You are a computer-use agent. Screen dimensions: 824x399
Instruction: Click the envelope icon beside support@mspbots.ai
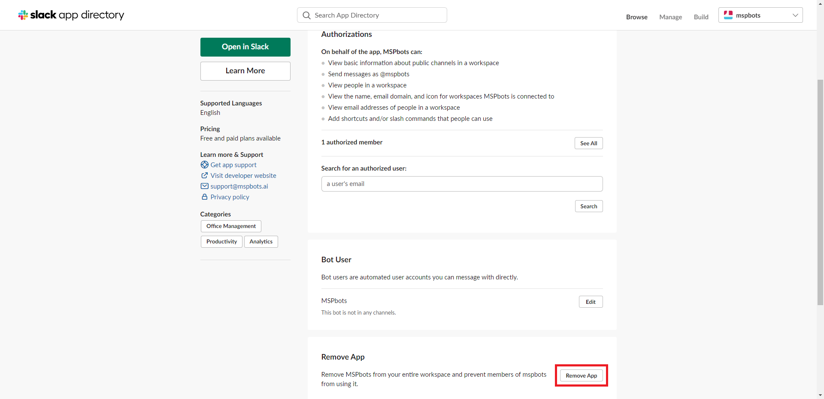[x=205, y=186]
